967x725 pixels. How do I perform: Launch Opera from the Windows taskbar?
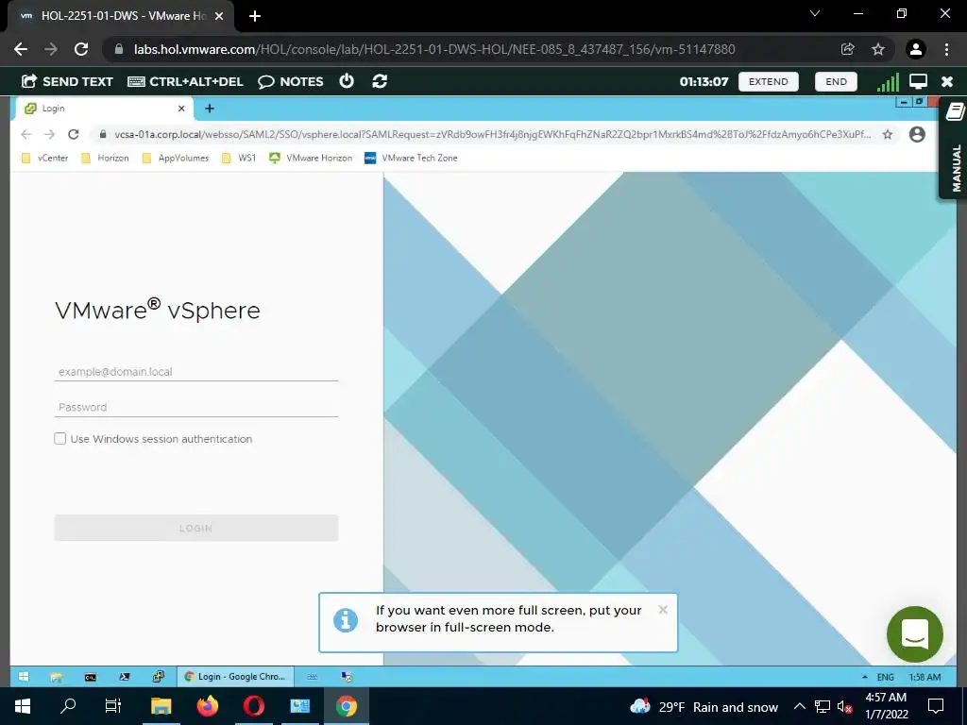(254, 706)
